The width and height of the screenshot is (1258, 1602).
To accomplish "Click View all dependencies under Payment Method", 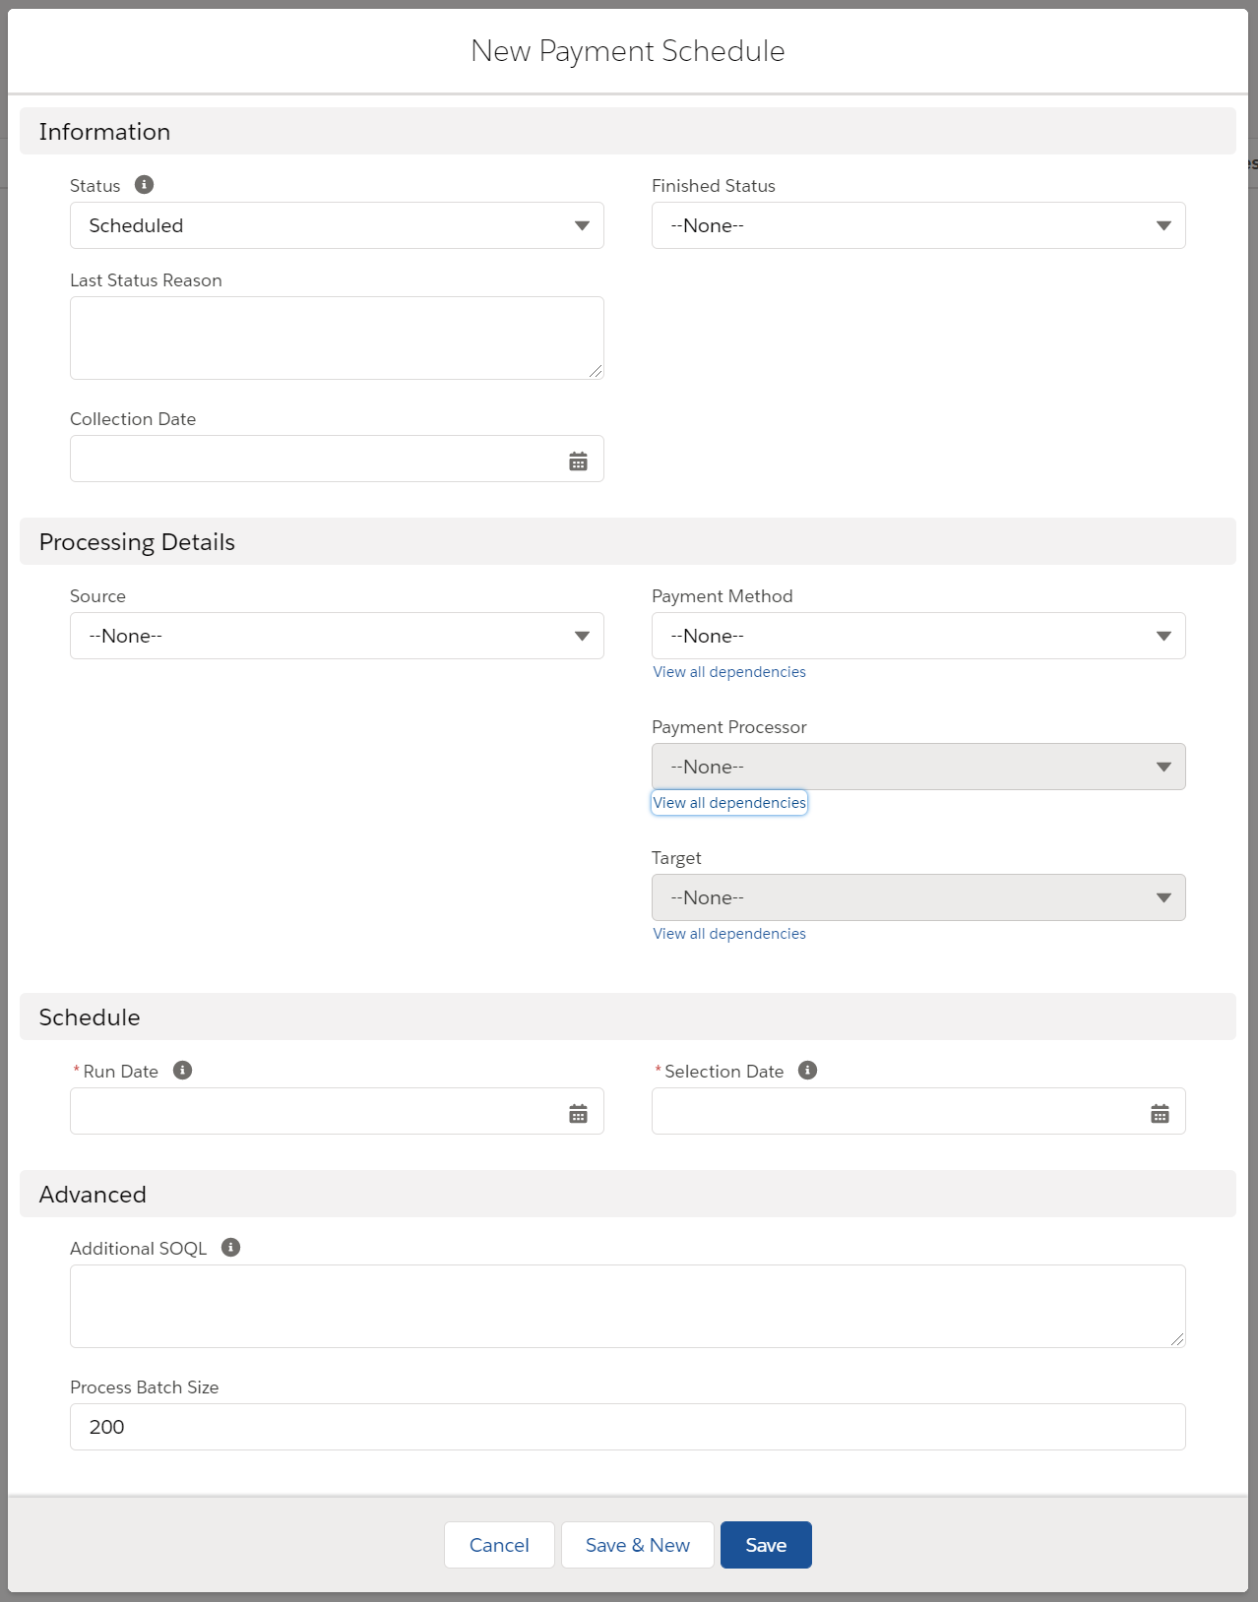I will pos(729,672).
